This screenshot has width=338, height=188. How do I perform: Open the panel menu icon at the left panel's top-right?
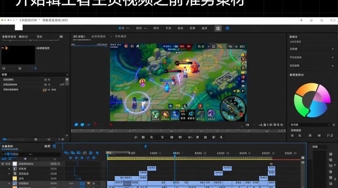coord(61,37)
